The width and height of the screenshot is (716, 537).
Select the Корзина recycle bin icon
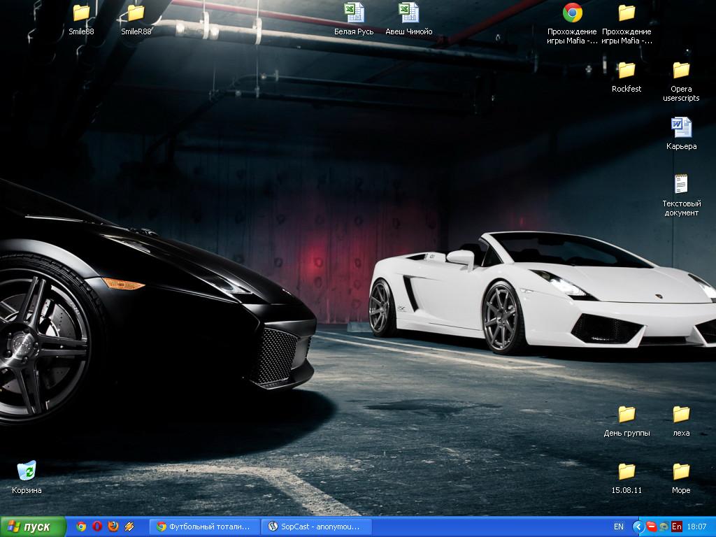click(27, 472)
